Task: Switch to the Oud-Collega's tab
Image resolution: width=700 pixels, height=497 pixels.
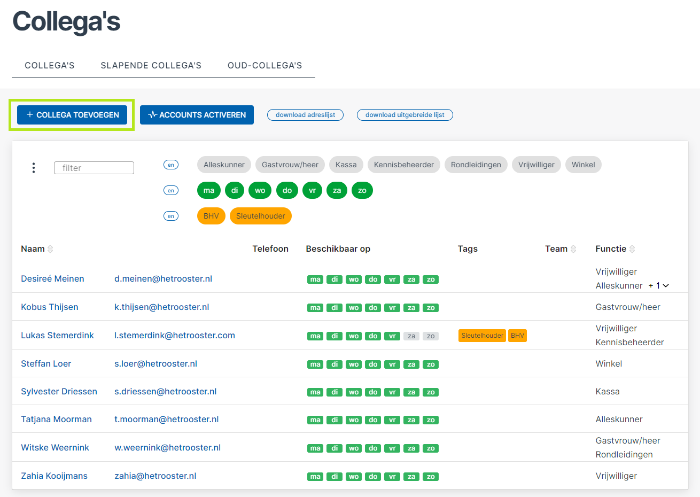Action: pos(265,65)
